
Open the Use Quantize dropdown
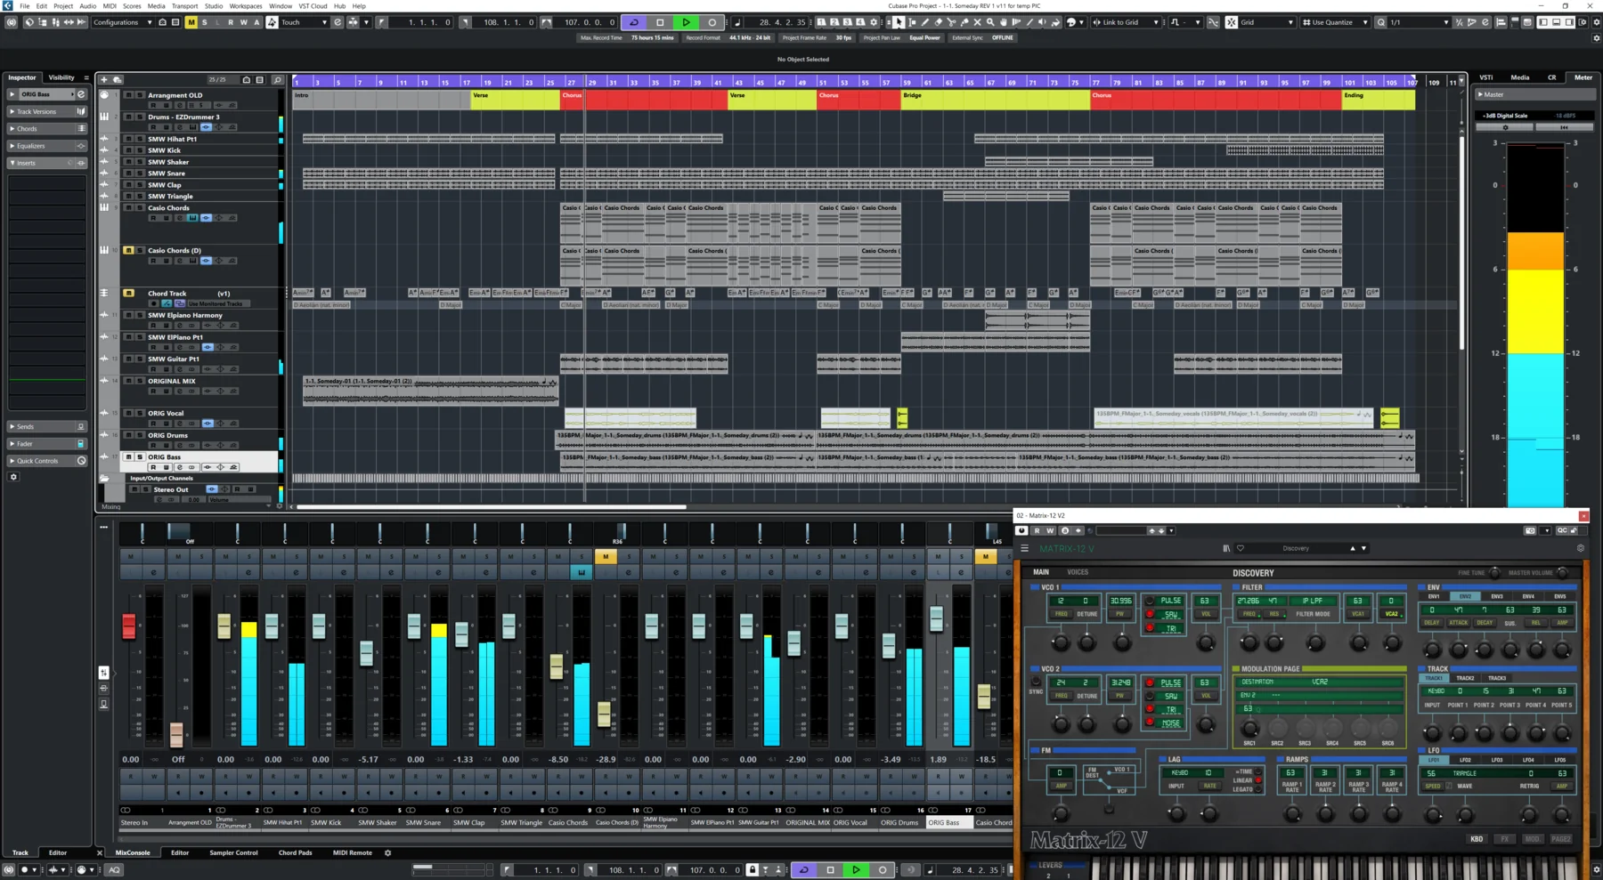(x=1334, y=22)
